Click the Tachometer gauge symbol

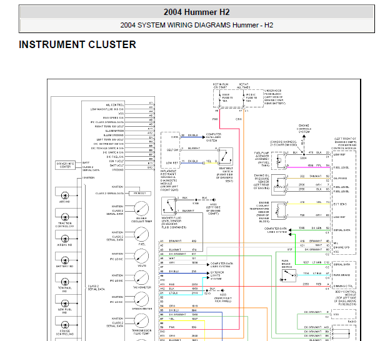pyautogui.click(x=141, y=277)
